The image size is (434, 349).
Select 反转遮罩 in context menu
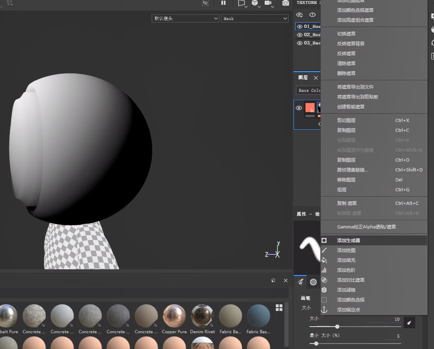374,54
